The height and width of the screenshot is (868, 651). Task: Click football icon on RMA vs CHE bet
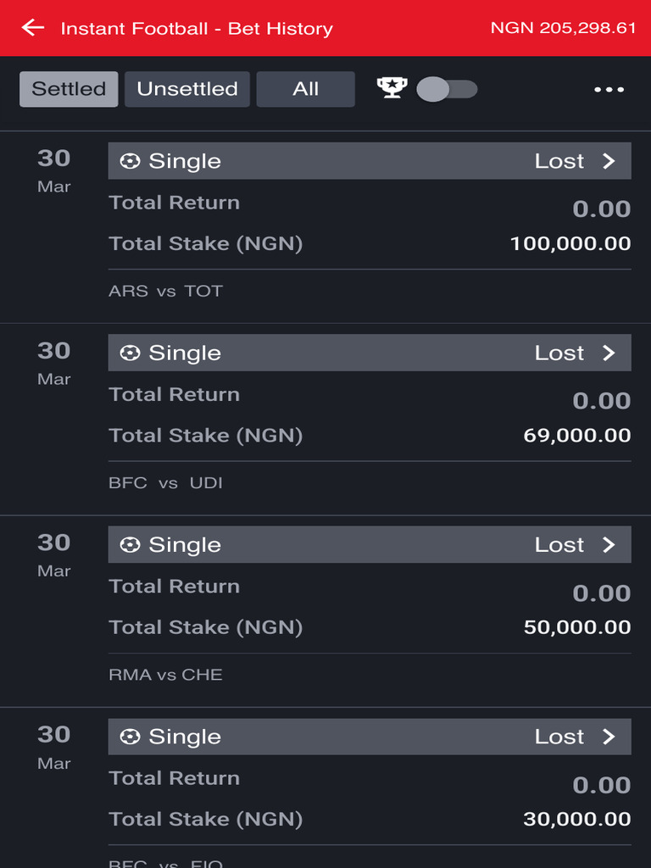(x=130, y=545)
